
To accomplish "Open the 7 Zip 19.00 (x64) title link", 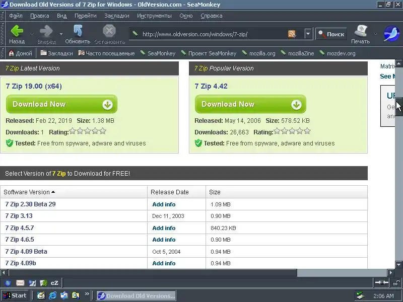I will click(x=34, y=86).
